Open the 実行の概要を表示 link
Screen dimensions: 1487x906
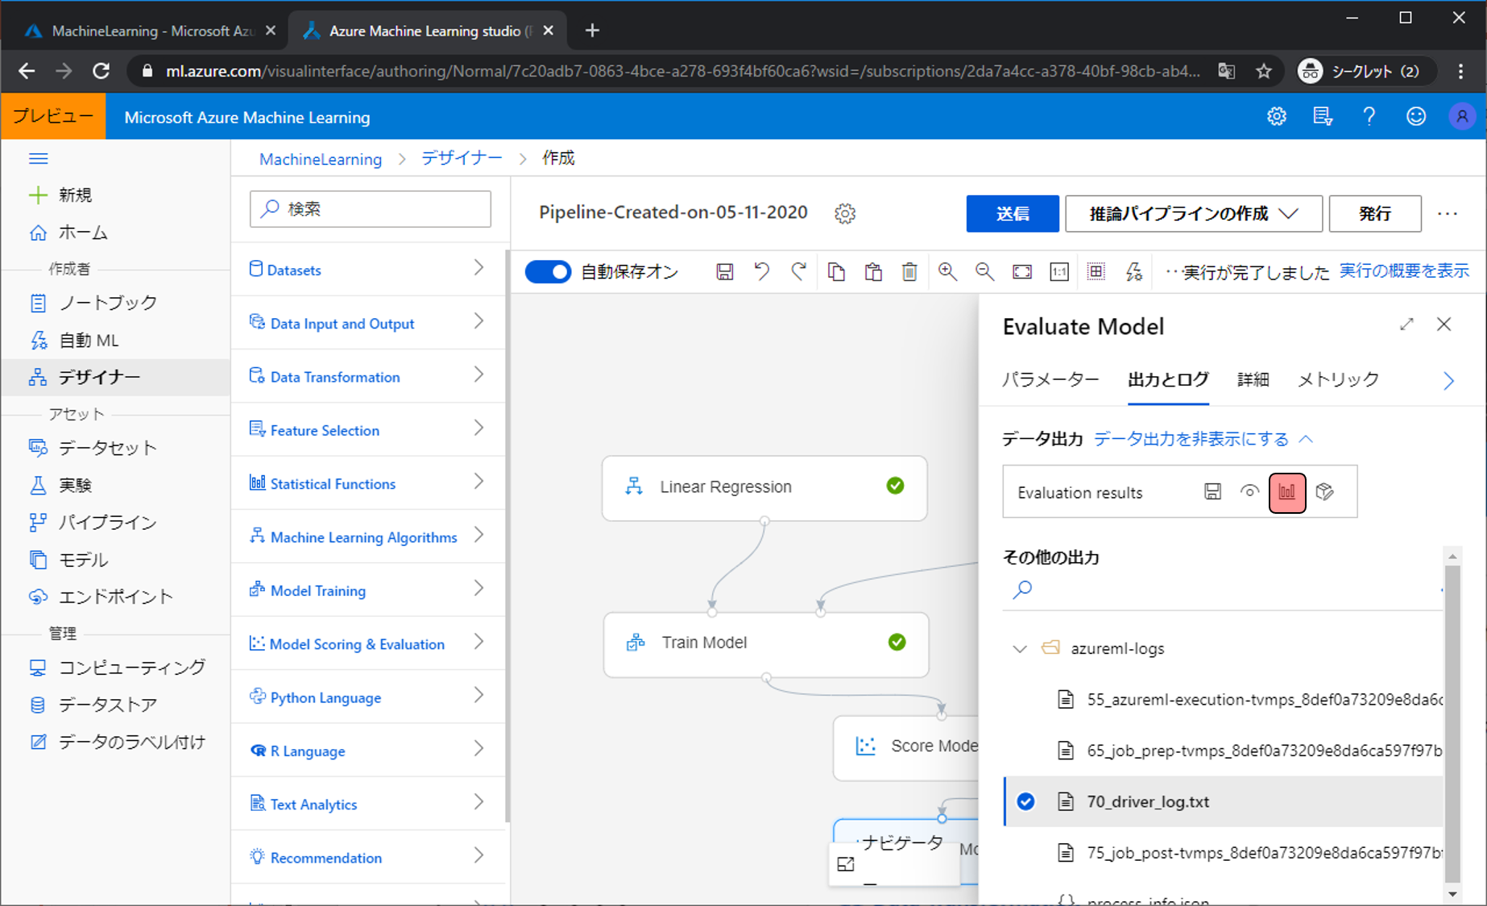click(1403, 271)
